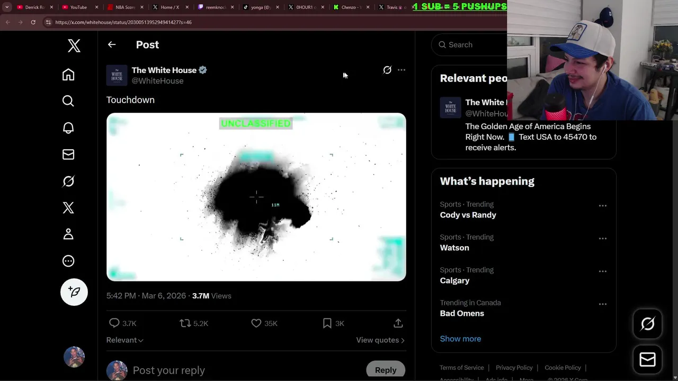Viewport: 678px width, 381px height.
Task: Click site info icon in address bar
Action: [48, 22]
